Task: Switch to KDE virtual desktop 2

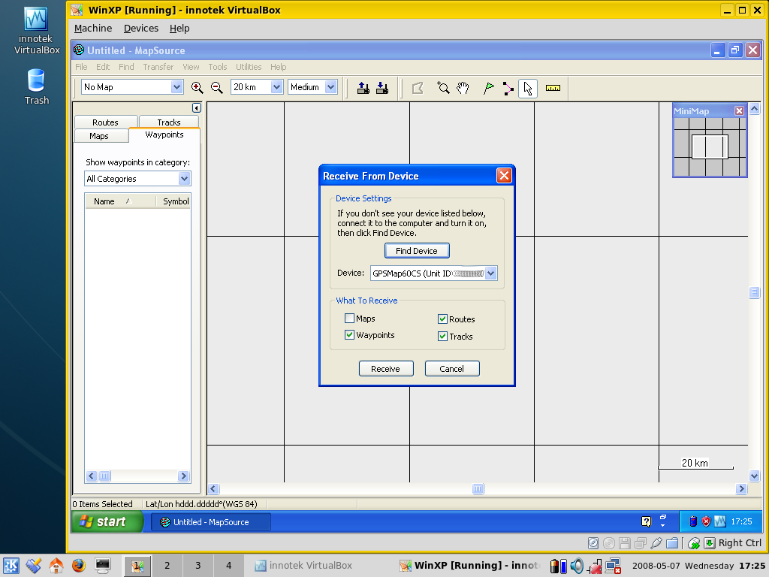Action: pyautogui.click(x=167, y=566)
